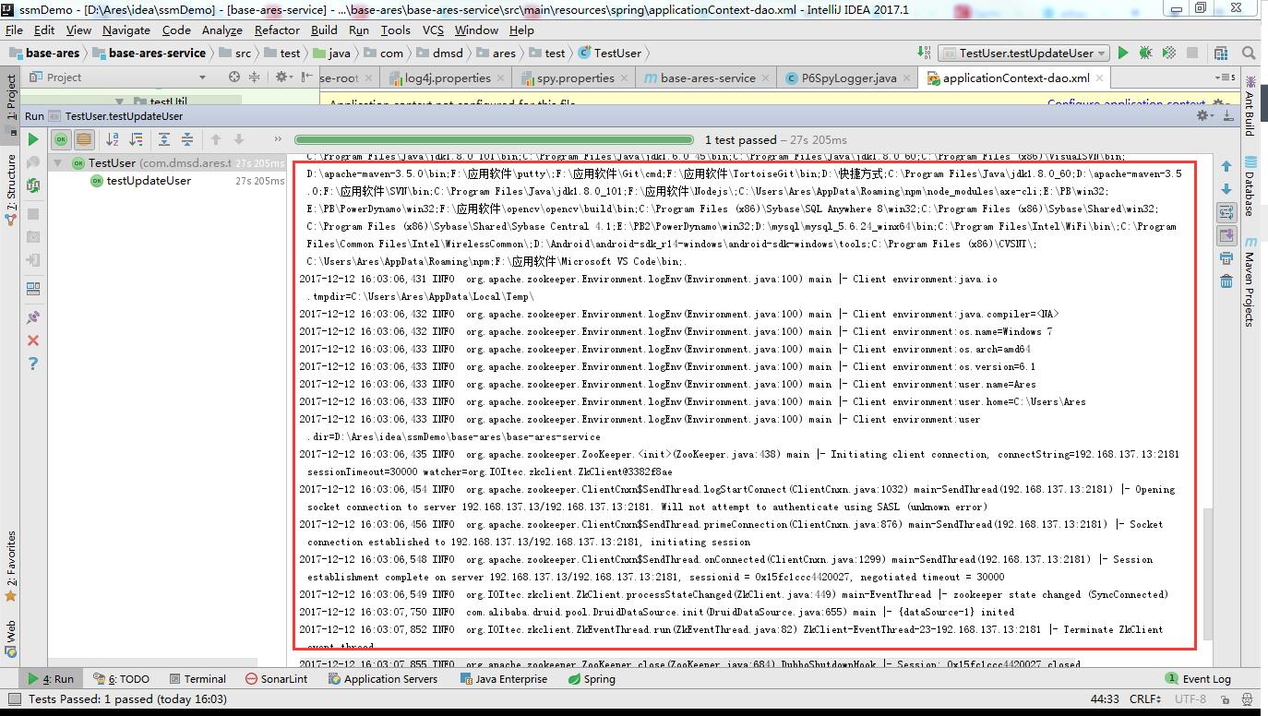1268x716 pixels.
Task: Open Run panel settings gear menu
Action: point(1204,115)
